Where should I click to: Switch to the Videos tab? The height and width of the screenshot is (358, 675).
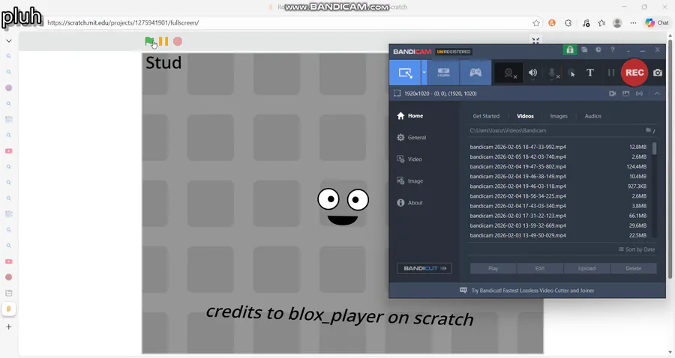(525, 116)
